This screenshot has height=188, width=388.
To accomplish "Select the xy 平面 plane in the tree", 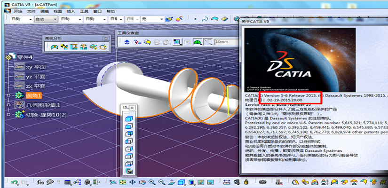I will [x=35, y=67].
